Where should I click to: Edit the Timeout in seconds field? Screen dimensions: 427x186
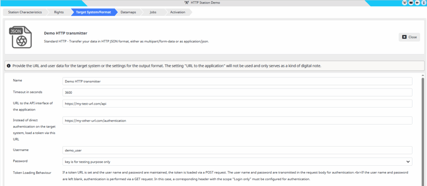click(237, 92)
